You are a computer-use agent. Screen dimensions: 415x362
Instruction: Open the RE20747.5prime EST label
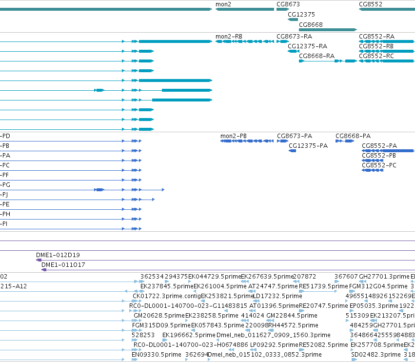coord(323,306)
